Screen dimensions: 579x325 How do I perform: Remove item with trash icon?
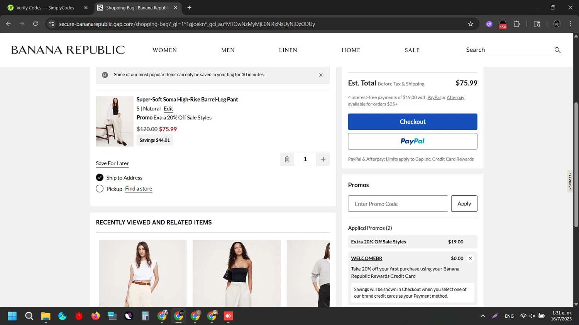point(287,159)
